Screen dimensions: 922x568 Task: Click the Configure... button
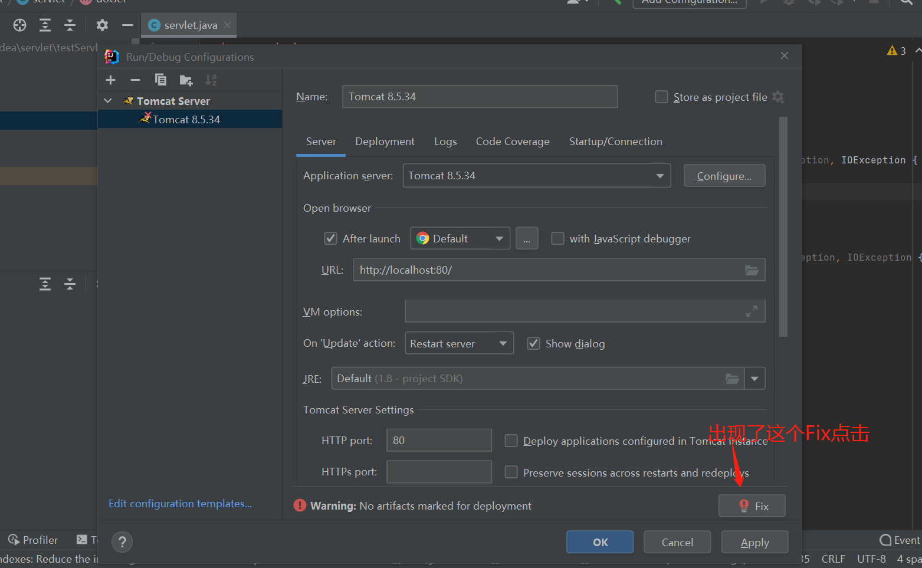[x=724, y=176]
